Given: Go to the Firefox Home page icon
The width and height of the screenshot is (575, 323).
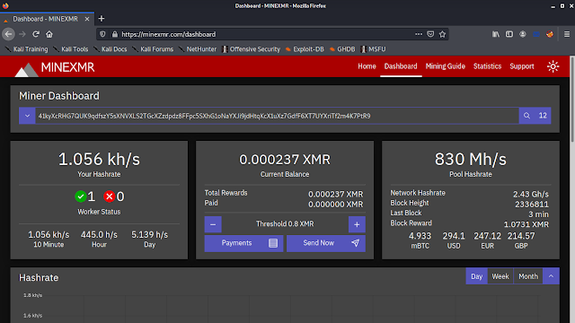Looking at the screenshot, I should [x=49, y=34].
